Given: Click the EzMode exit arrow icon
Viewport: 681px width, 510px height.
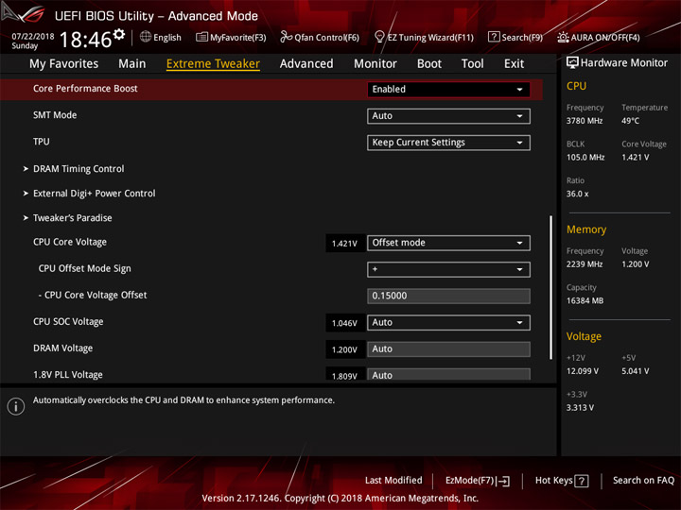Looking at the screenshot, I should 504,481.
